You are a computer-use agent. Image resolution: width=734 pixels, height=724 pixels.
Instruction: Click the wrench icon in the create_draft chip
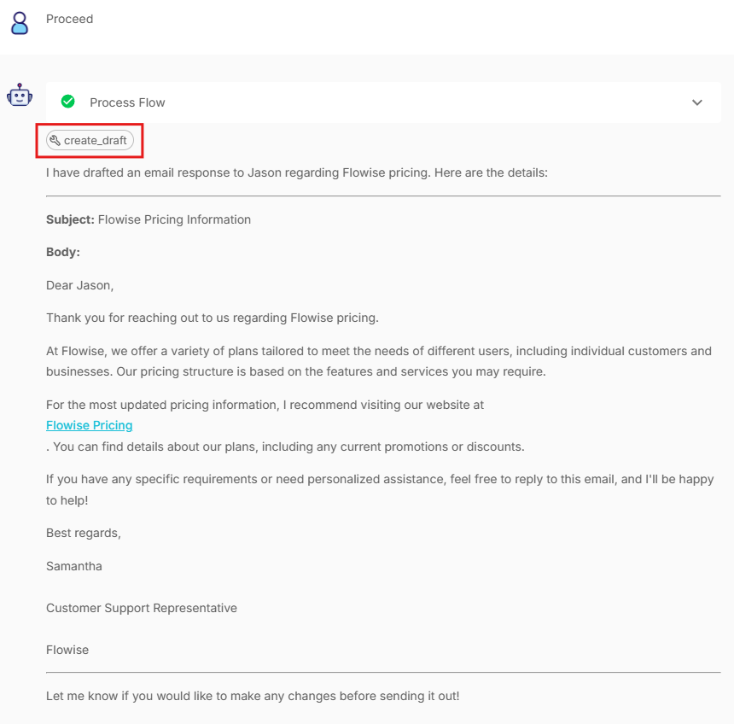pos(55,141)
